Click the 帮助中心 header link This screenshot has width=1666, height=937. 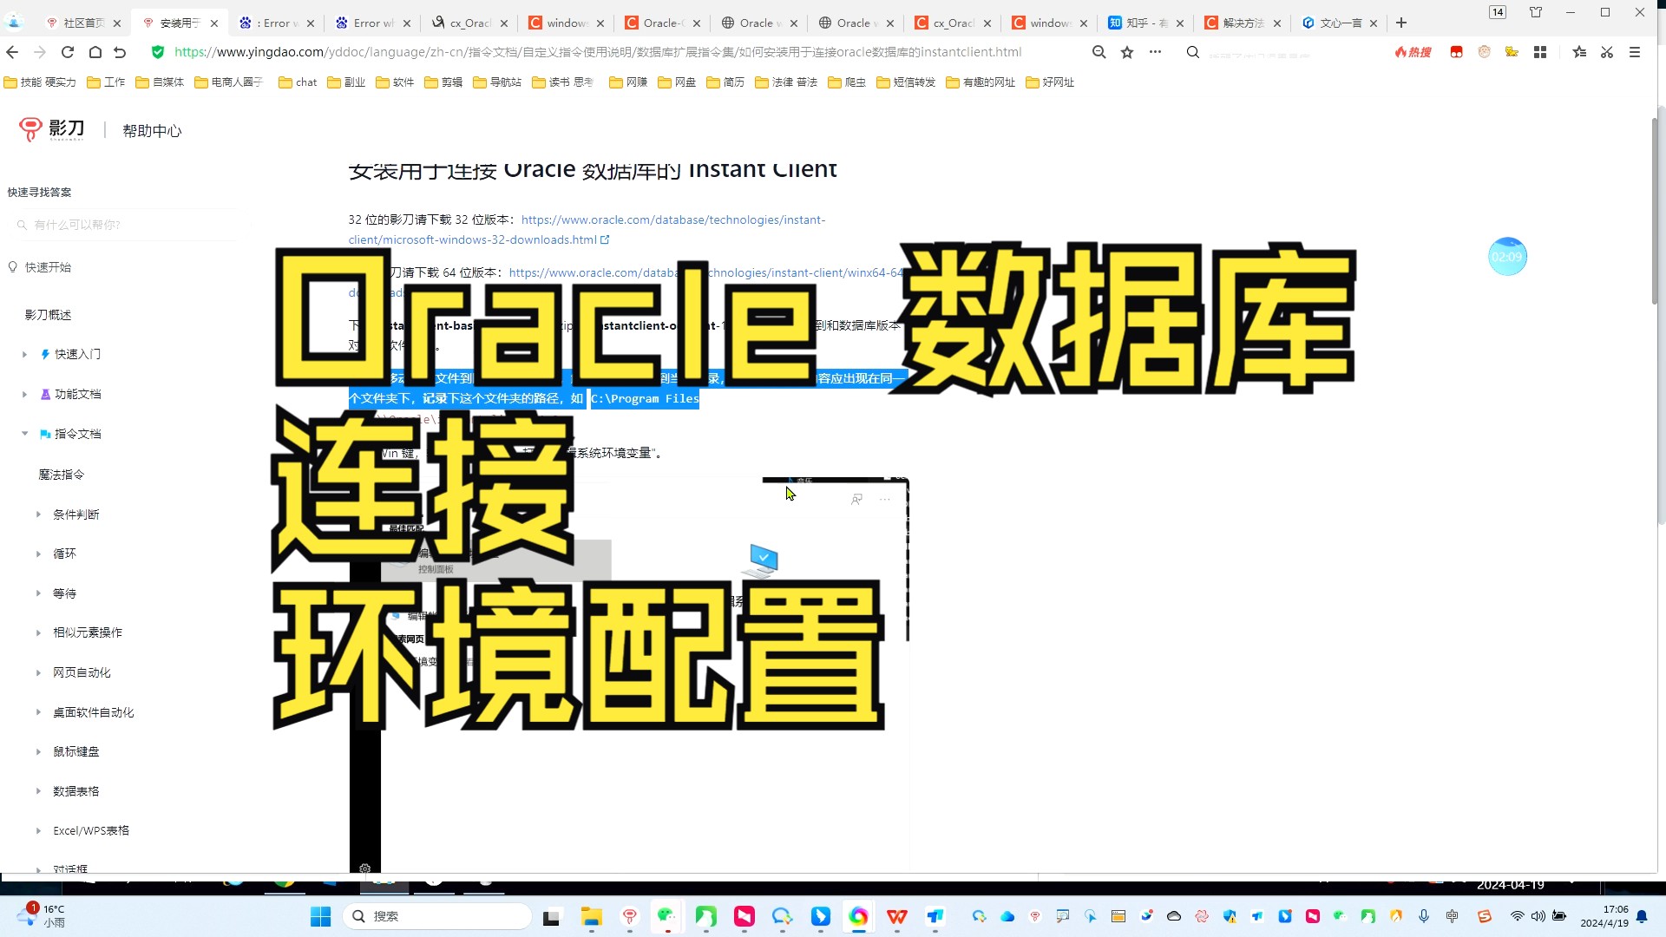(152, 131)
